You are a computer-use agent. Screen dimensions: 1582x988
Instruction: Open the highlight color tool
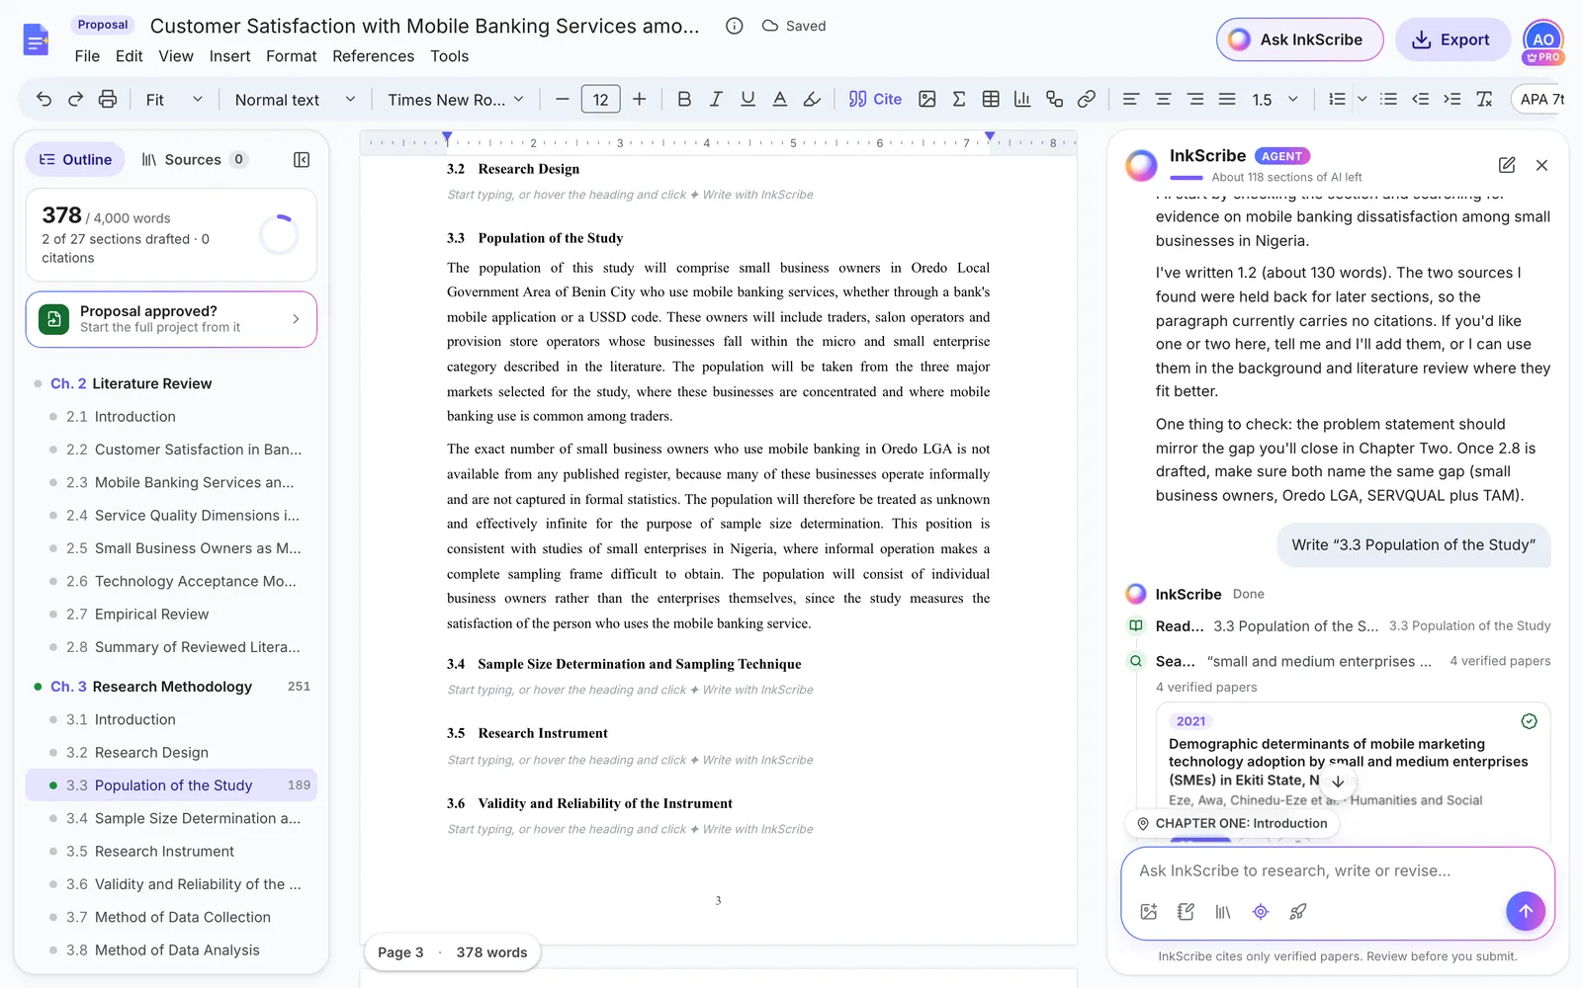(x=812, y=99)
